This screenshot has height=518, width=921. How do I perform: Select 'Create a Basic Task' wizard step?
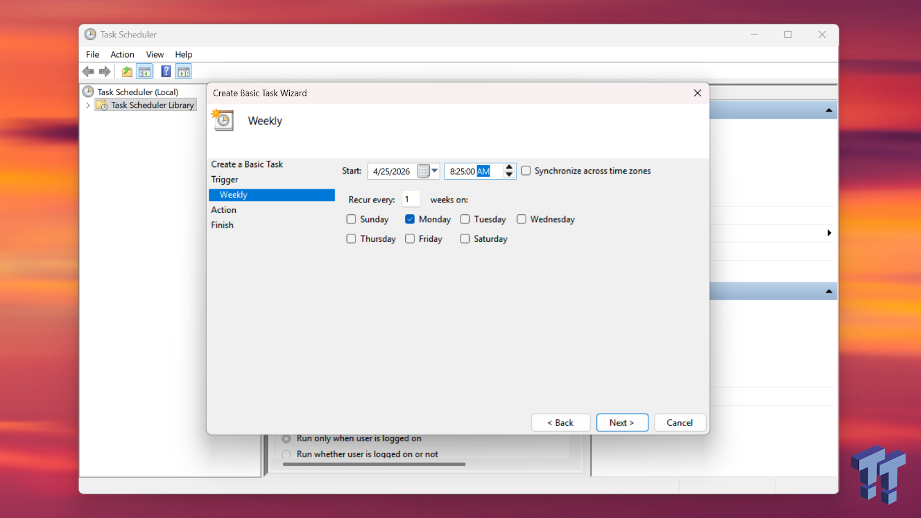tap(247, 164)
